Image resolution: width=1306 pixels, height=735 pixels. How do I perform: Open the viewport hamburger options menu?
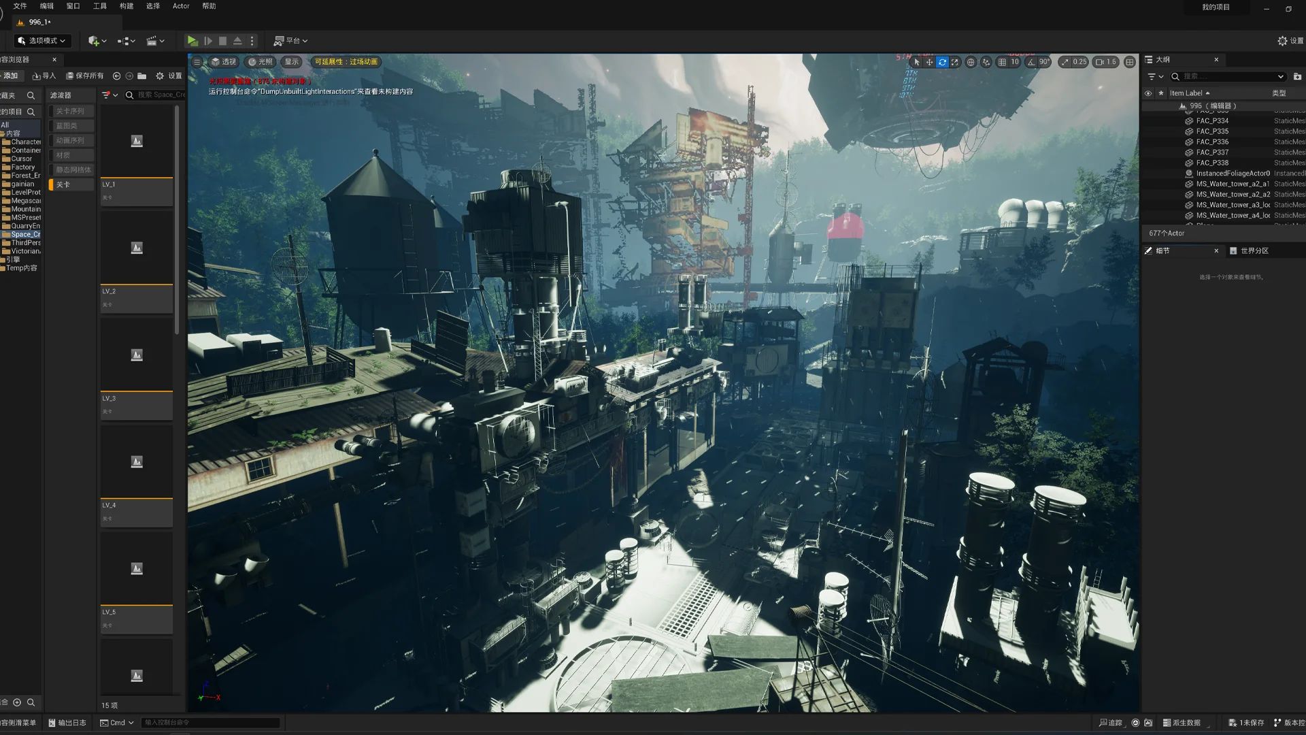[197, 62]
